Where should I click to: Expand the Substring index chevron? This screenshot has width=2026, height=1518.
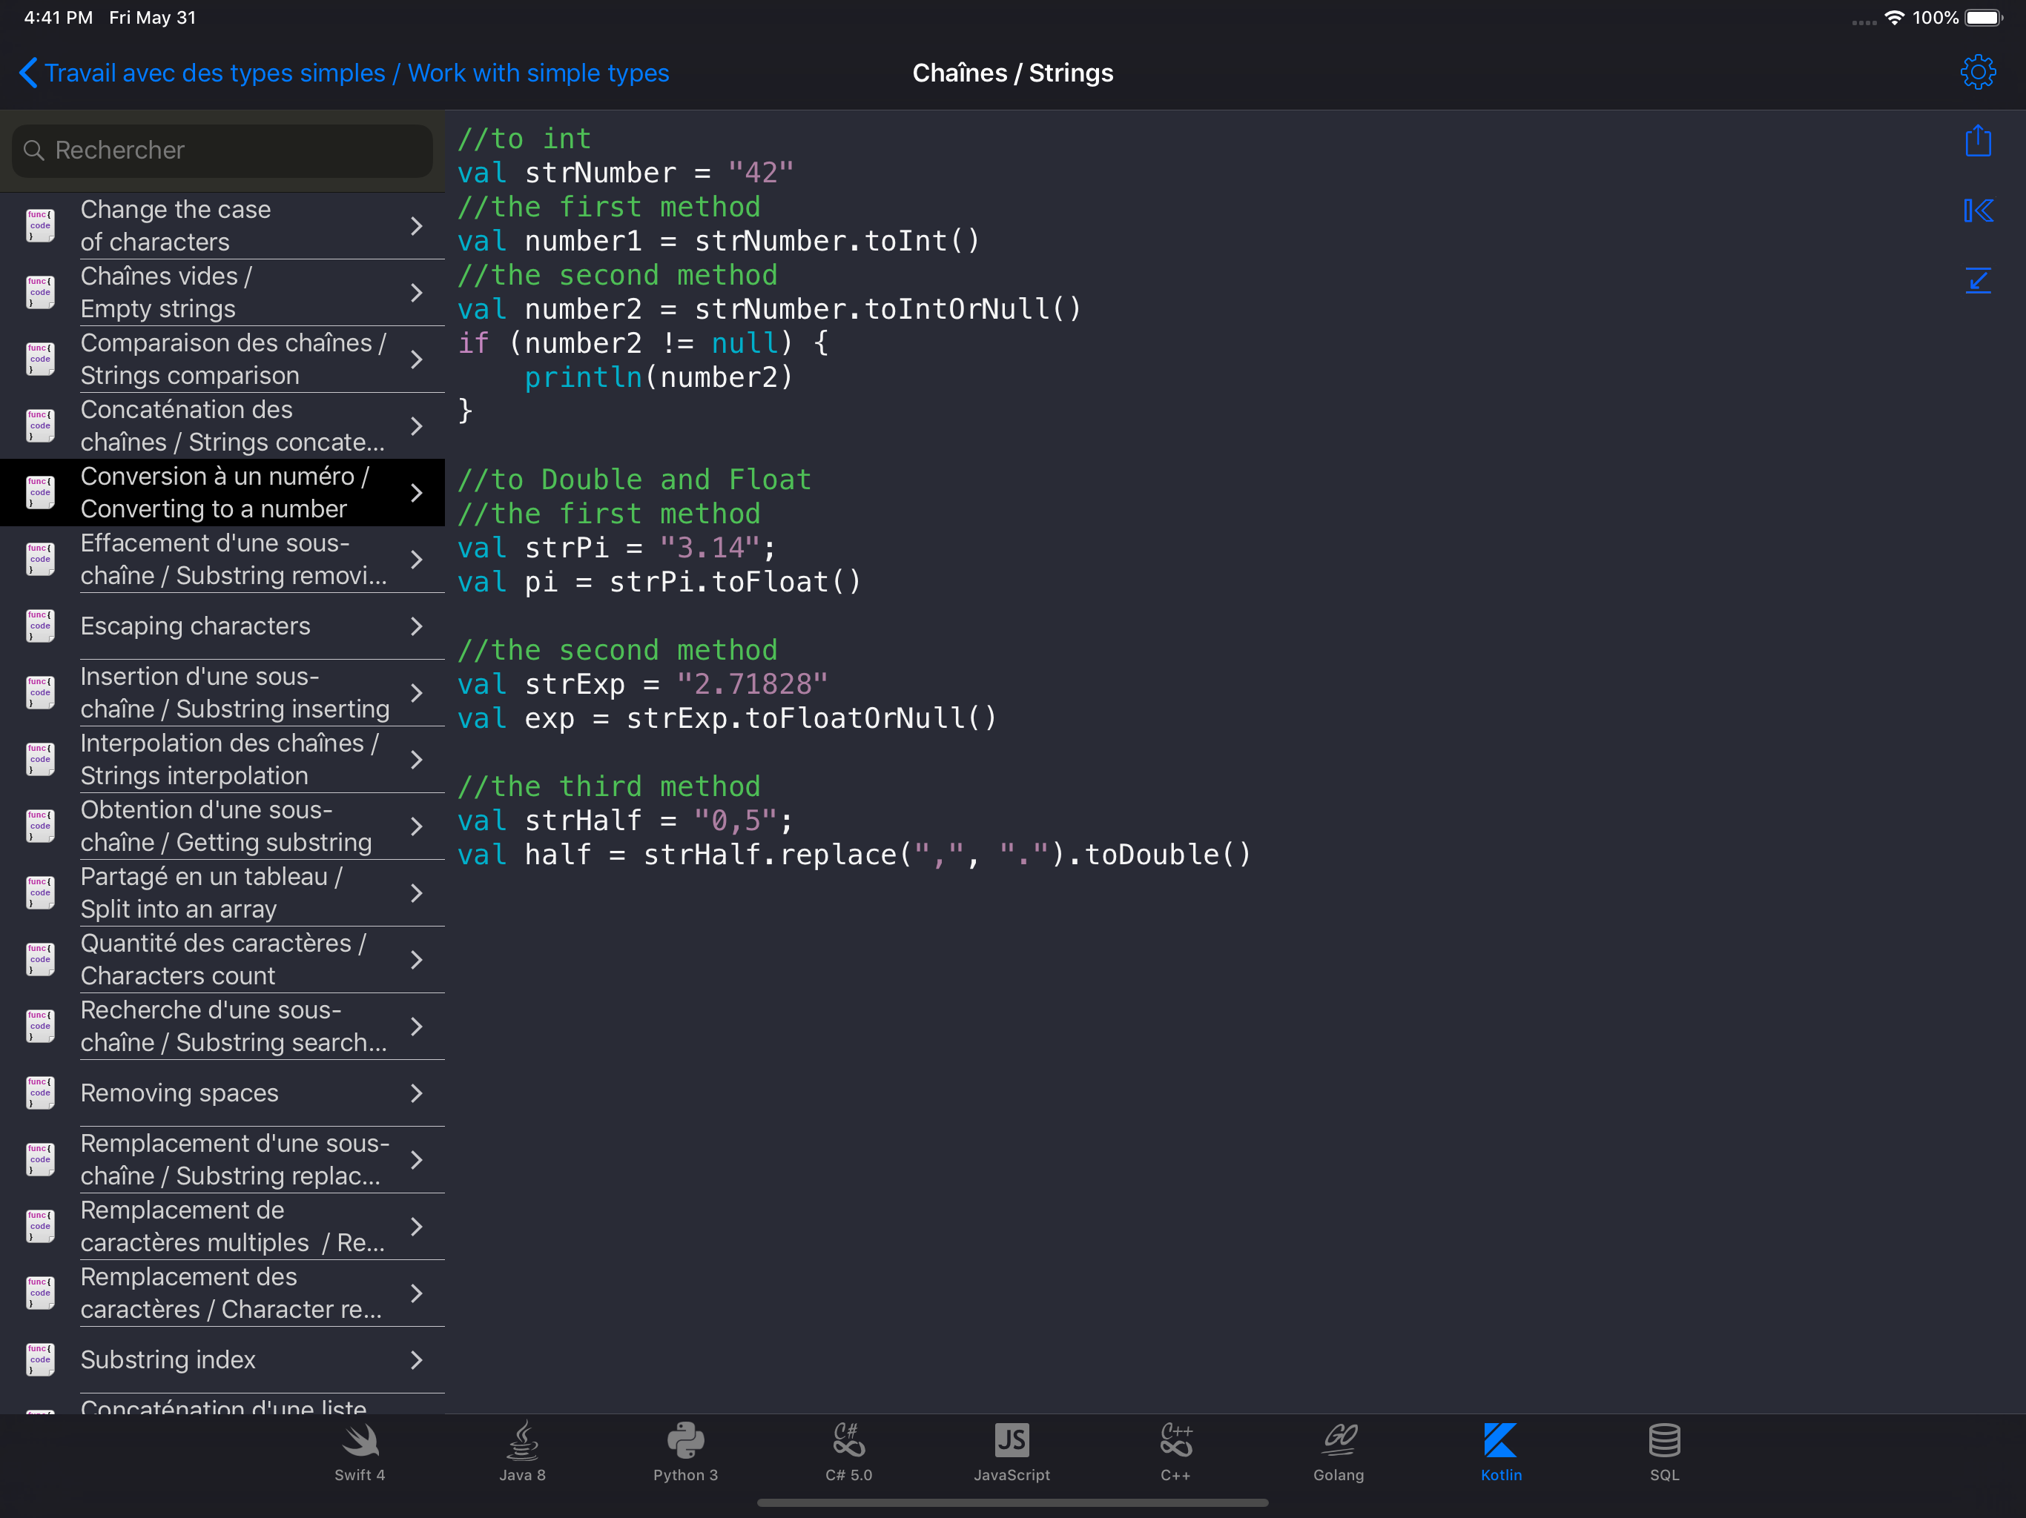click(x=417, y=1359)
